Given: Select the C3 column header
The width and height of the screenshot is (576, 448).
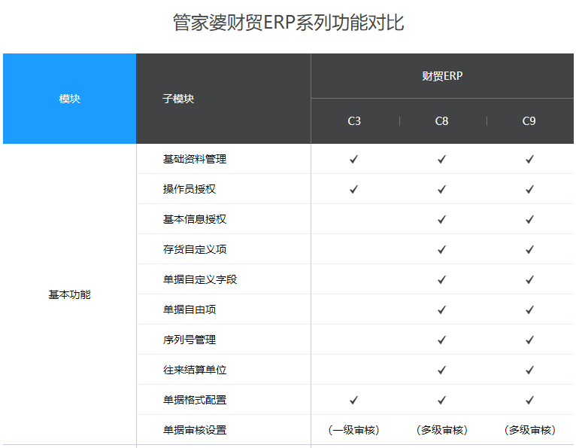Looking at the screenshot, I should (x=354, y=121).
